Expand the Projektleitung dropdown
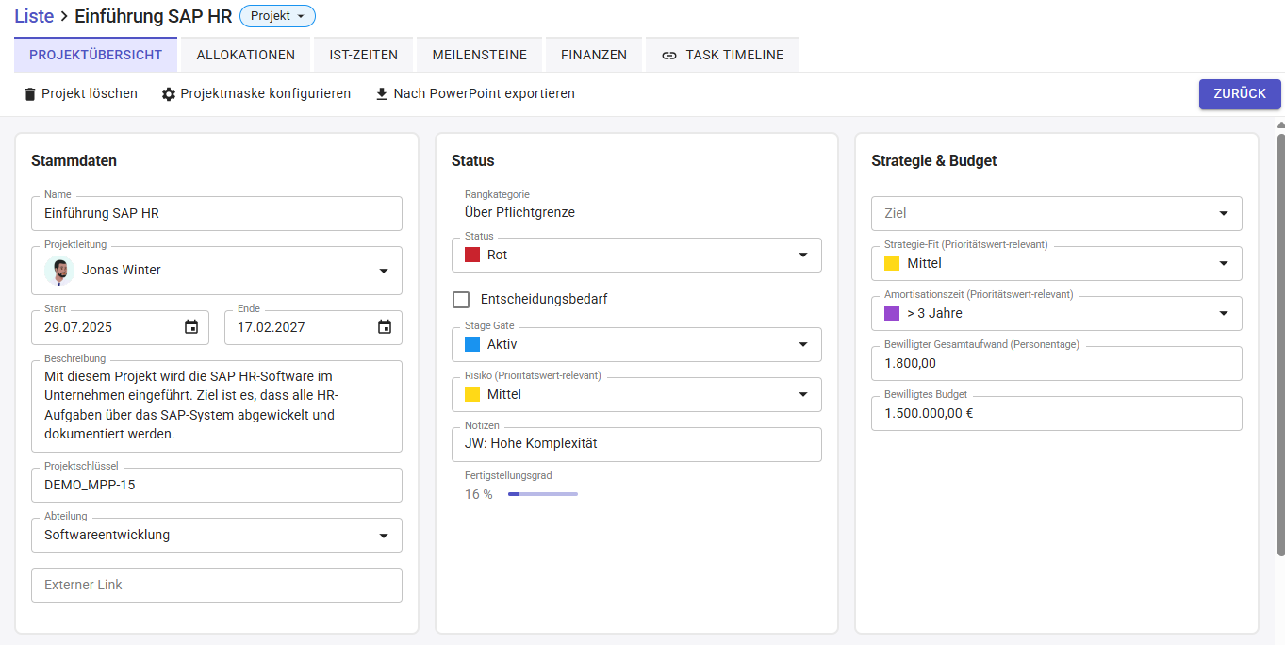The width and height of the screenshot is (1285, 645). click(x=384, y=271)
